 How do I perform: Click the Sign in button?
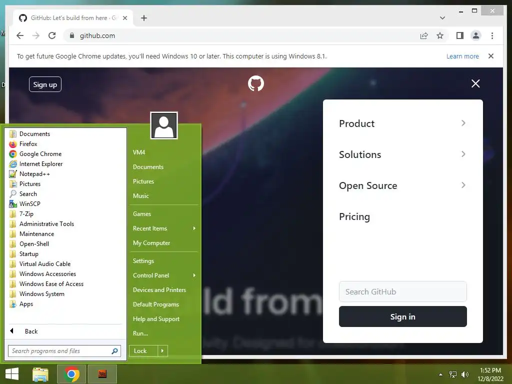(402, 316)
